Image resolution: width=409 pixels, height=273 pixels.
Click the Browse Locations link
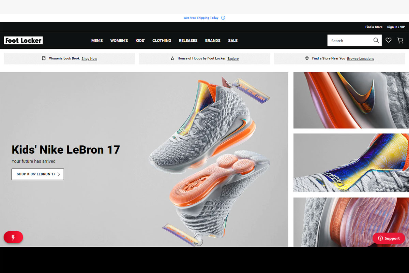tap(360, 58)
